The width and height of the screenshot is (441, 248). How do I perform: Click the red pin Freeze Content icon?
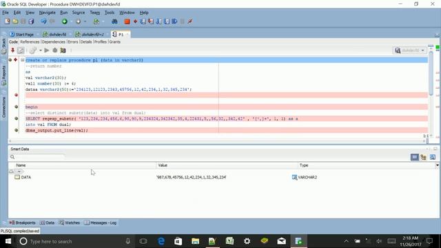click(12, 50)
